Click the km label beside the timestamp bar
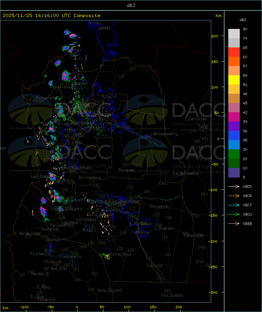This screenshot has height=312, width=262. click(x=218, y=16)
